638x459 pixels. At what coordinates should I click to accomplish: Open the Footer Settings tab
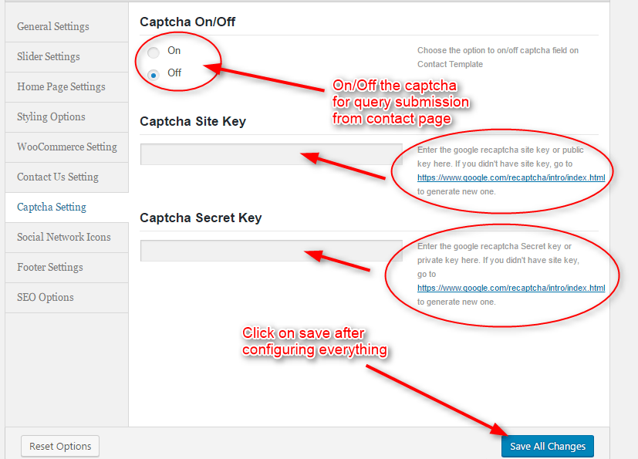click(x=50, y=267)
